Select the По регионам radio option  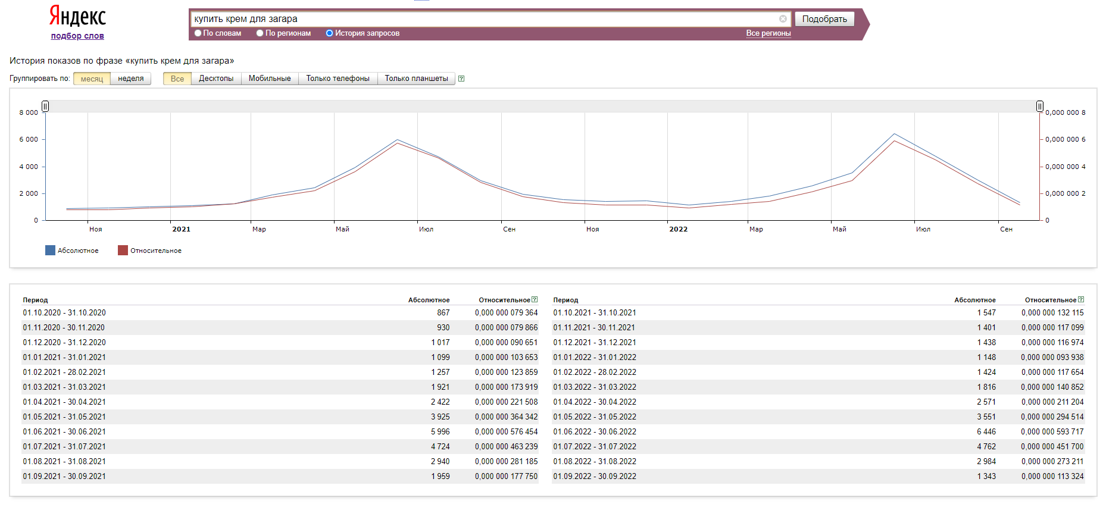point(260,33)
